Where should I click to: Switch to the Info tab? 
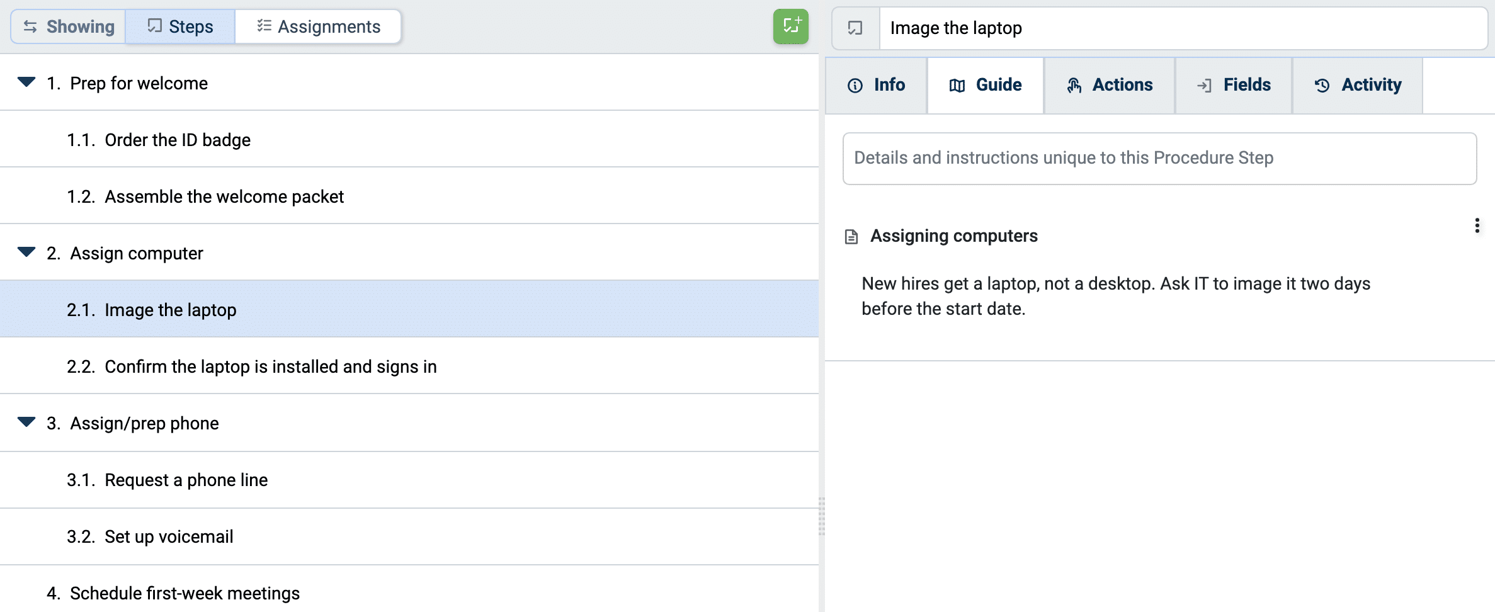[x=876, y=86]
